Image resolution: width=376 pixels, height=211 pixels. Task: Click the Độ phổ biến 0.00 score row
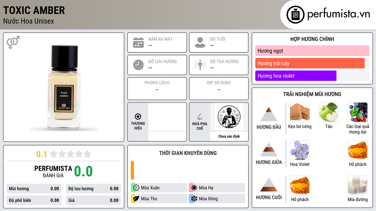coord(34,200)
